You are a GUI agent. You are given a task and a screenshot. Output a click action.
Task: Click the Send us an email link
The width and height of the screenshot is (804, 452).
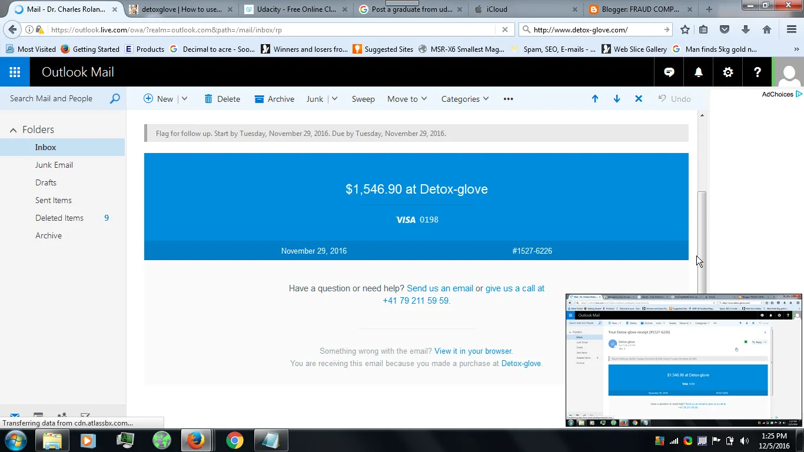(x=440, y=288)
